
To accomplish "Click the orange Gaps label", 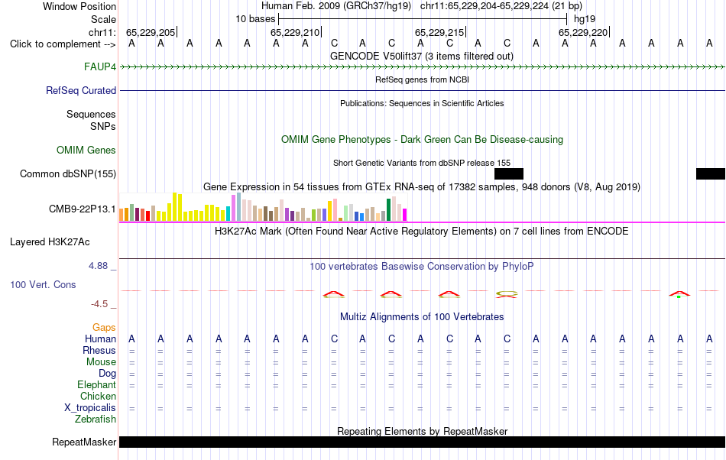I will click(x=104, y=328).
